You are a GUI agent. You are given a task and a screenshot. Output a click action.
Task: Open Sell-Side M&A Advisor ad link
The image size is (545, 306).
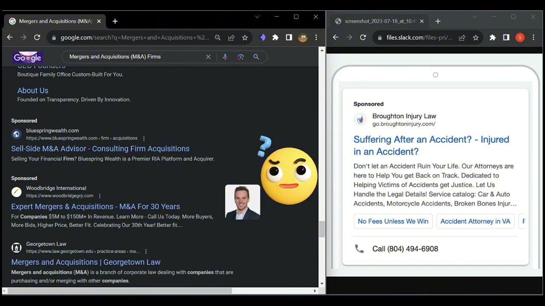tap(100, 149)
